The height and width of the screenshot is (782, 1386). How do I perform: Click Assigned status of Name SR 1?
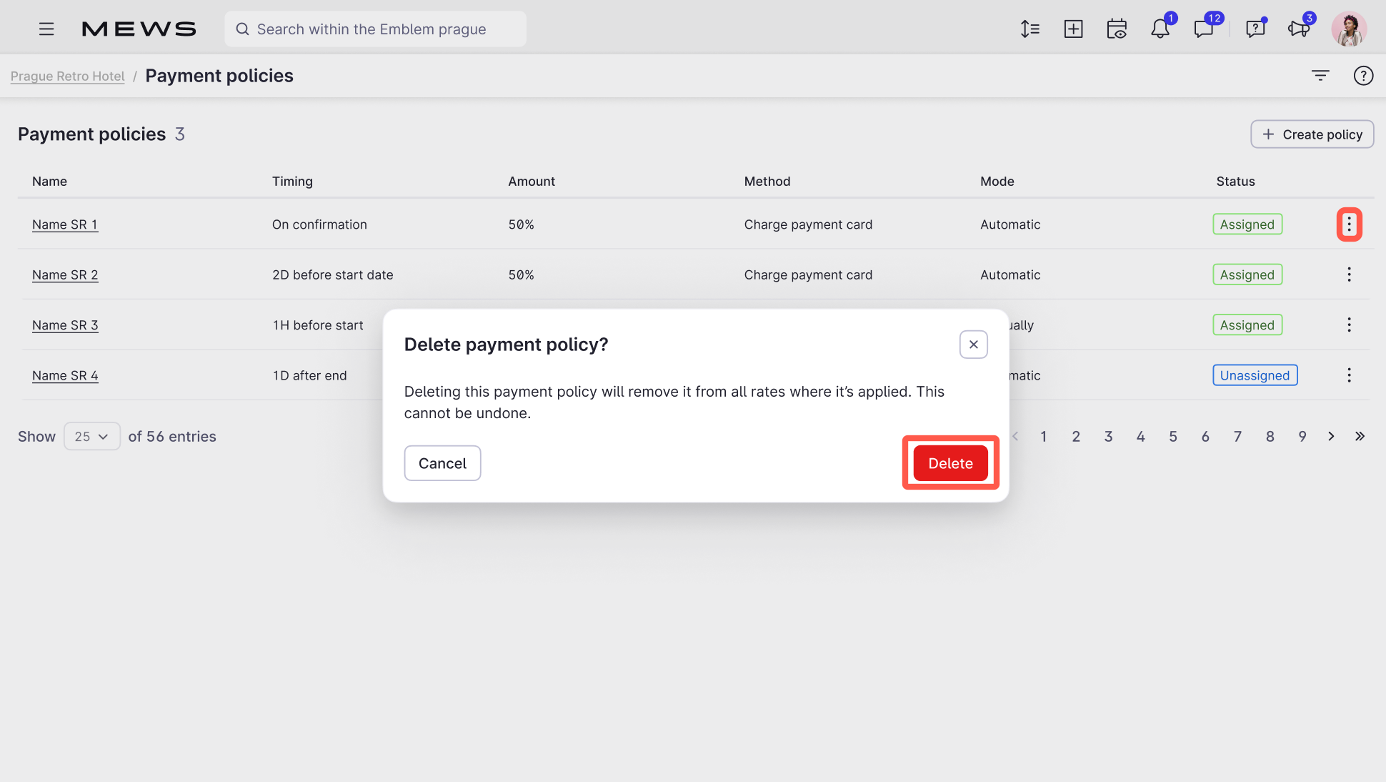[x=1247, y=224]
